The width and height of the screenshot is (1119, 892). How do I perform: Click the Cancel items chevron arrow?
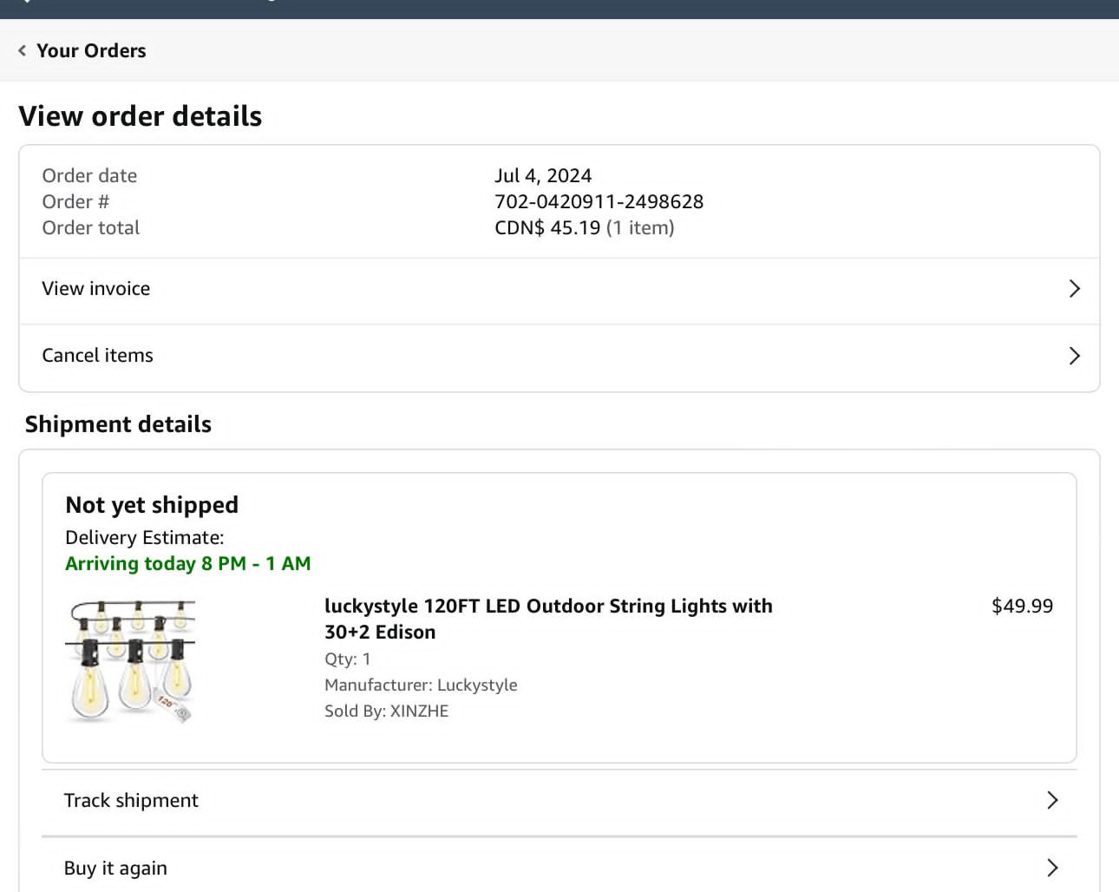coord(1075,356)
